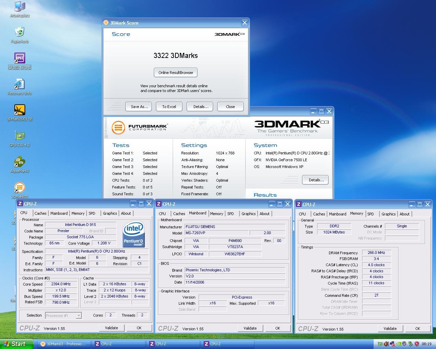Click OK in CPU-Z CPU window
This screenshot has height=349, width=436.
(139, 328)
